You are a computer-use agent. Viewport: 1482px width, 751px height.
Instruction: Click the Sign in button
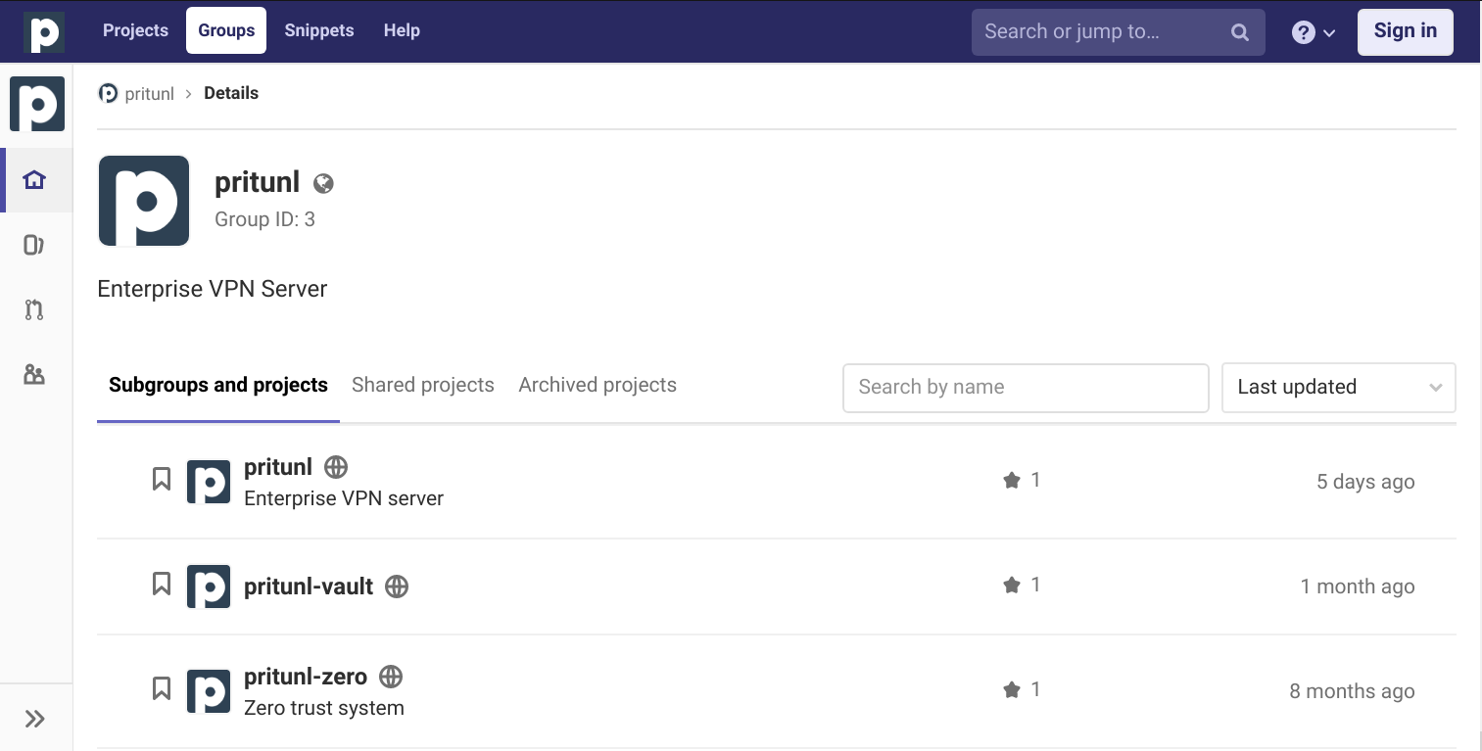1406,31
